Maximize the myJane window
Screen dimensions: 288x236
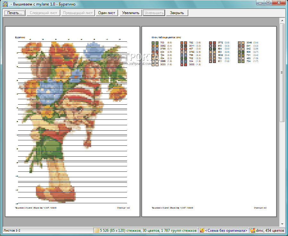(x=268, y=3)
